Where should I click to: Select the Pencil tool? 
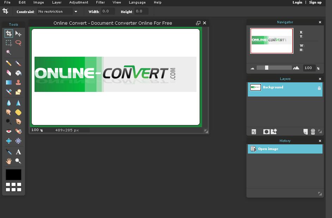coord(9,63)
